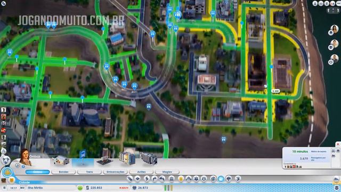This screenshot has width=341, height=192.
Task: Switch to the Embarcações tab
Action: click(115, 172)
